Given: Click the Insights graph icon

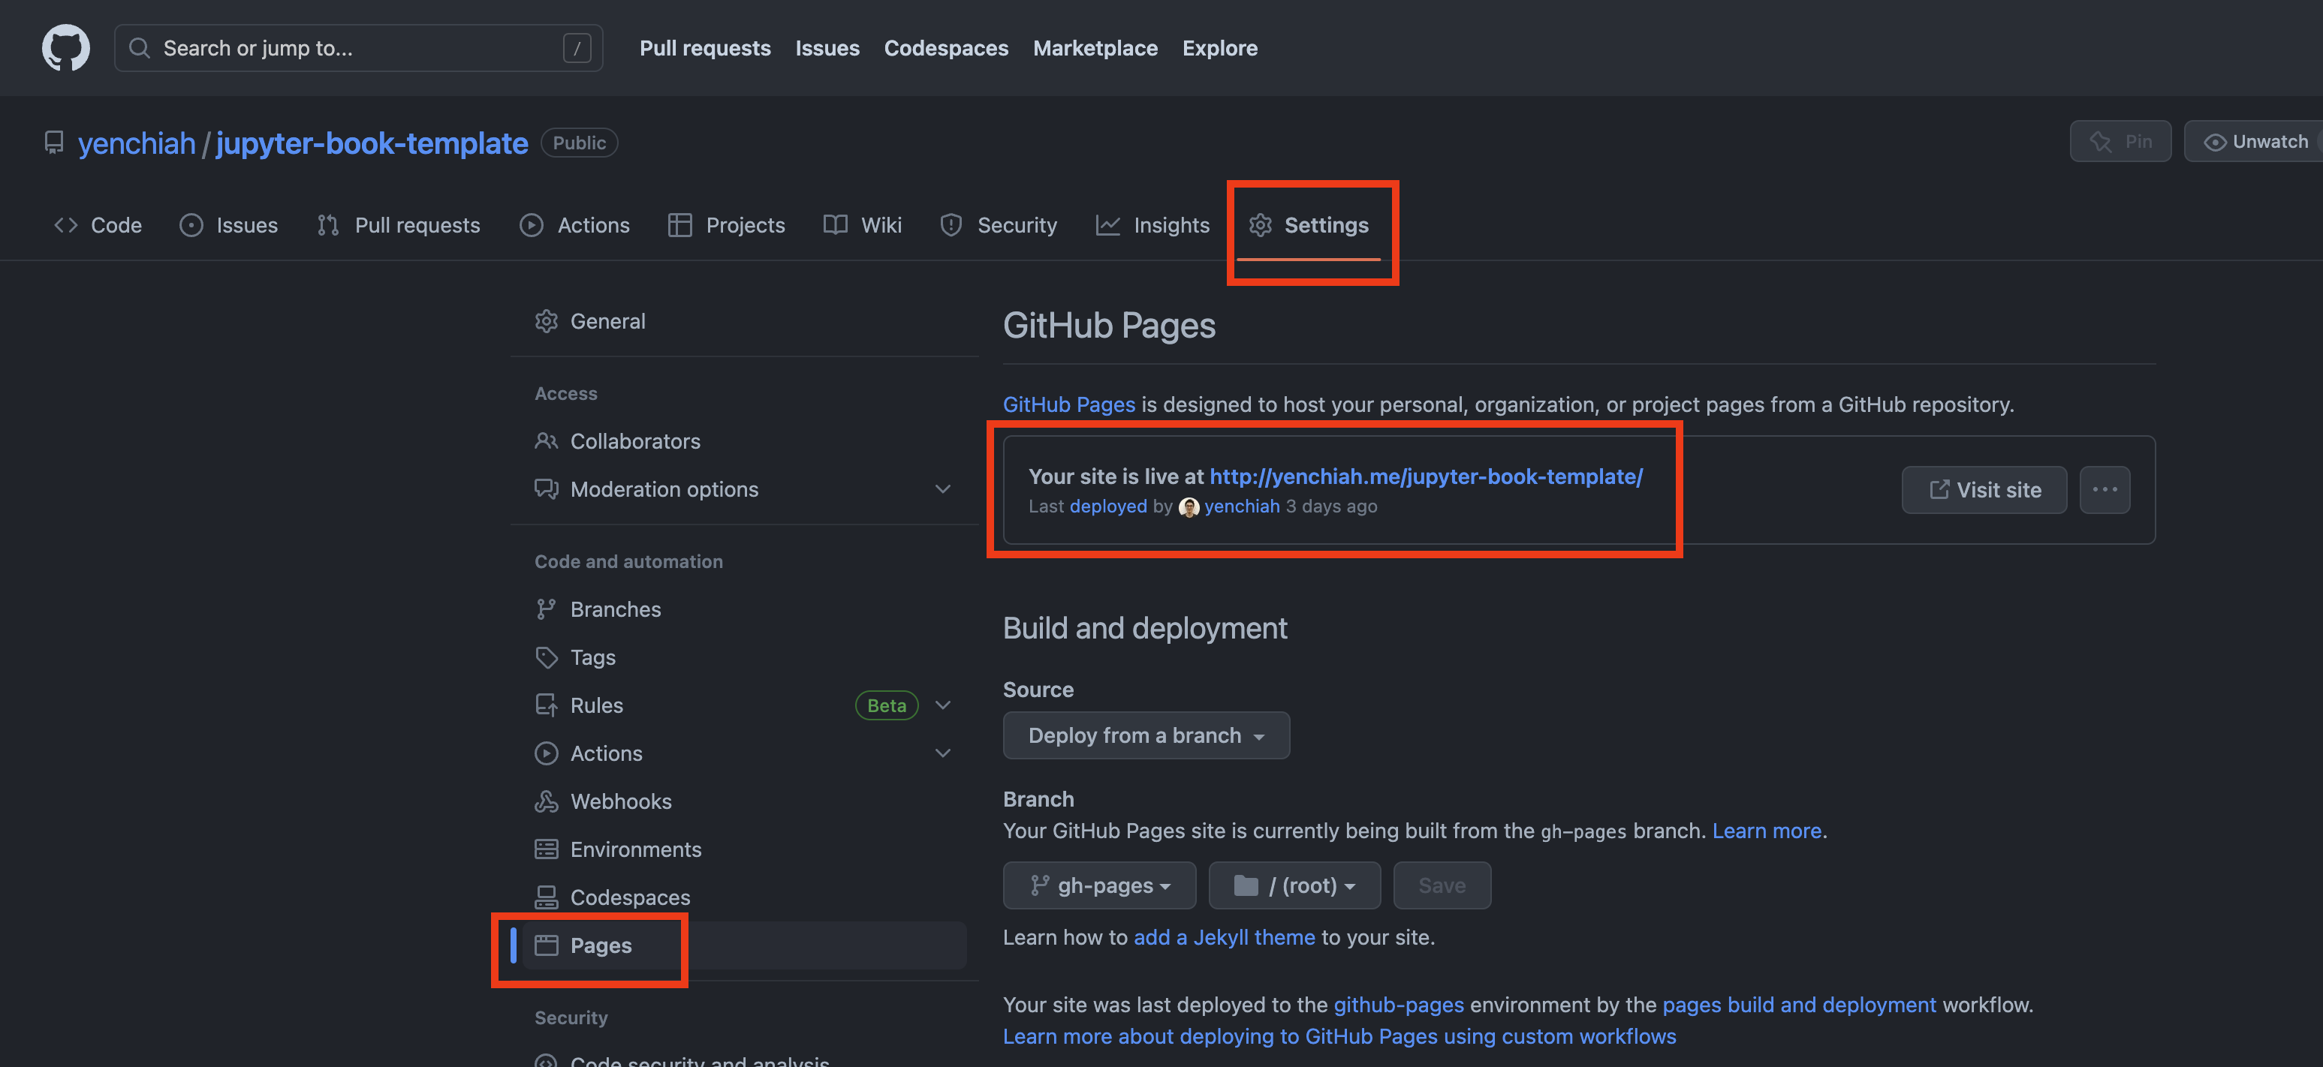Looking at the screenshot, I should [x=1107, y=224].
